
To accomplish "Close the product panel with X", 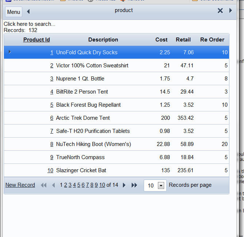I will [220, 11].
